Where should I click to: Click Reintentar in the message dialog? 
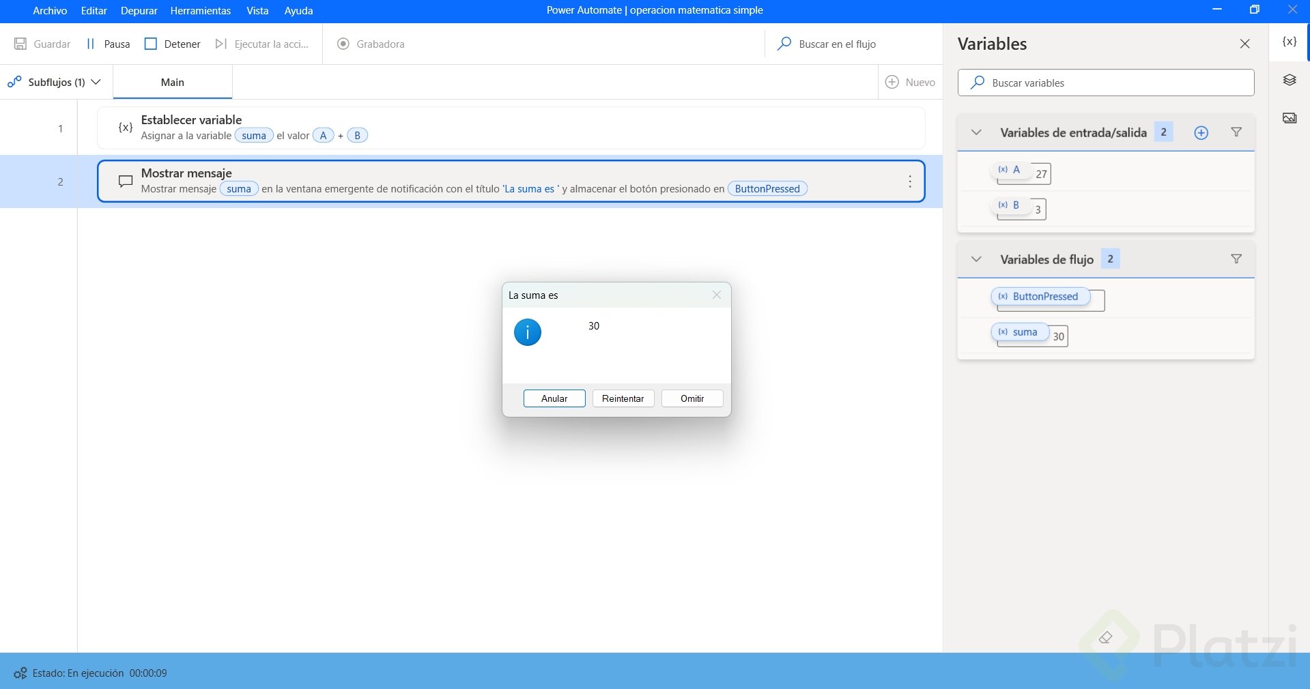tap(623, 398)
